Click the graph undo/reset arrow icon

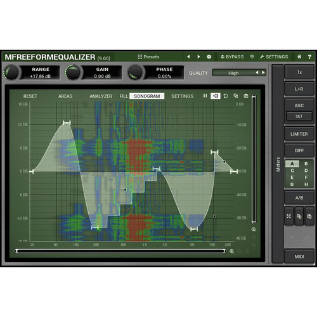point(226,96)
